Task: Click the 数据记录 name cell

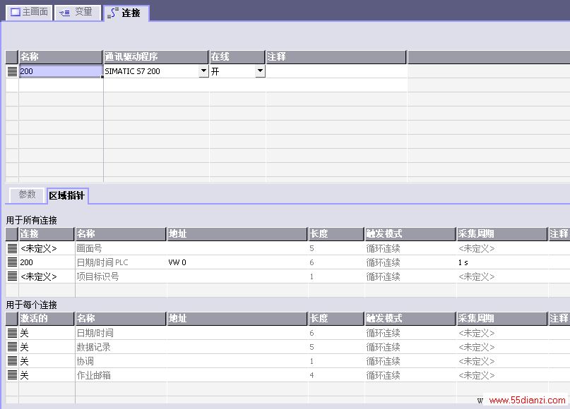Action: [x=121, y=347]
